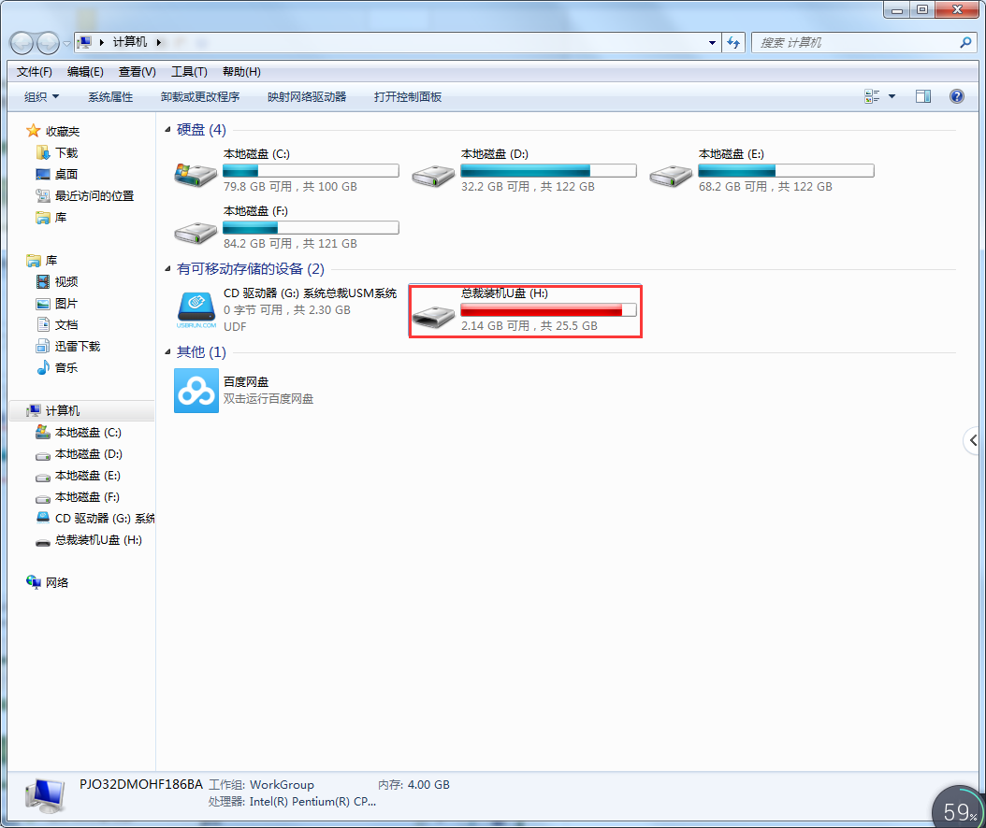
Task: Collapse the 有可移动存储的设备 group
Action: click(x=168, y=269)
